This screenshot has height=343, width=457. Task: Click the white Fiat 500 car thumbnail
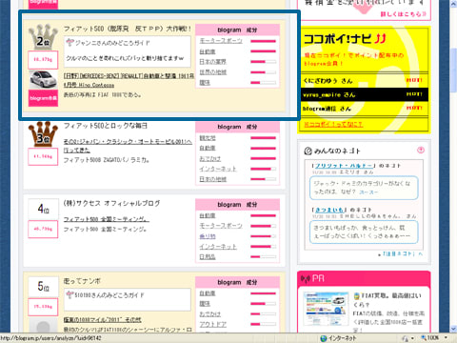(43, 80)
